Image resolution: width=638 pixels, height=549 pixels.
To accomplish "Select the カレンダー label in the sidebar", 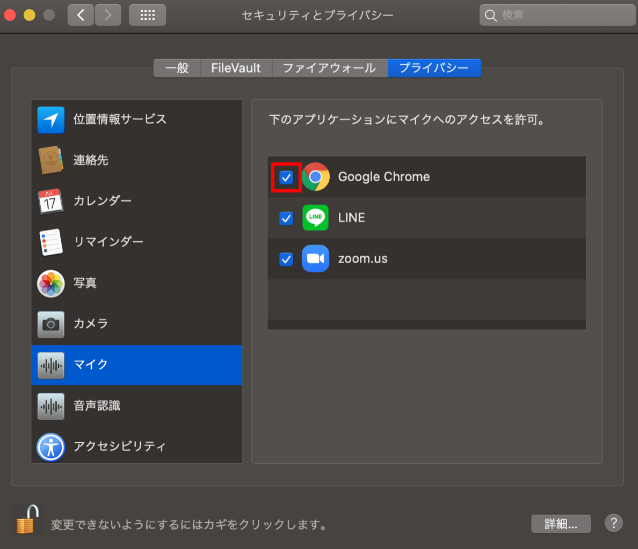I will pos(103,201).
